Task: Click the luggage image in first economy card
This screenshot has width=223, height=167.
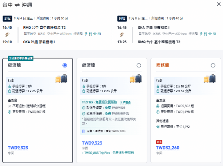Action: pos(62,78)
